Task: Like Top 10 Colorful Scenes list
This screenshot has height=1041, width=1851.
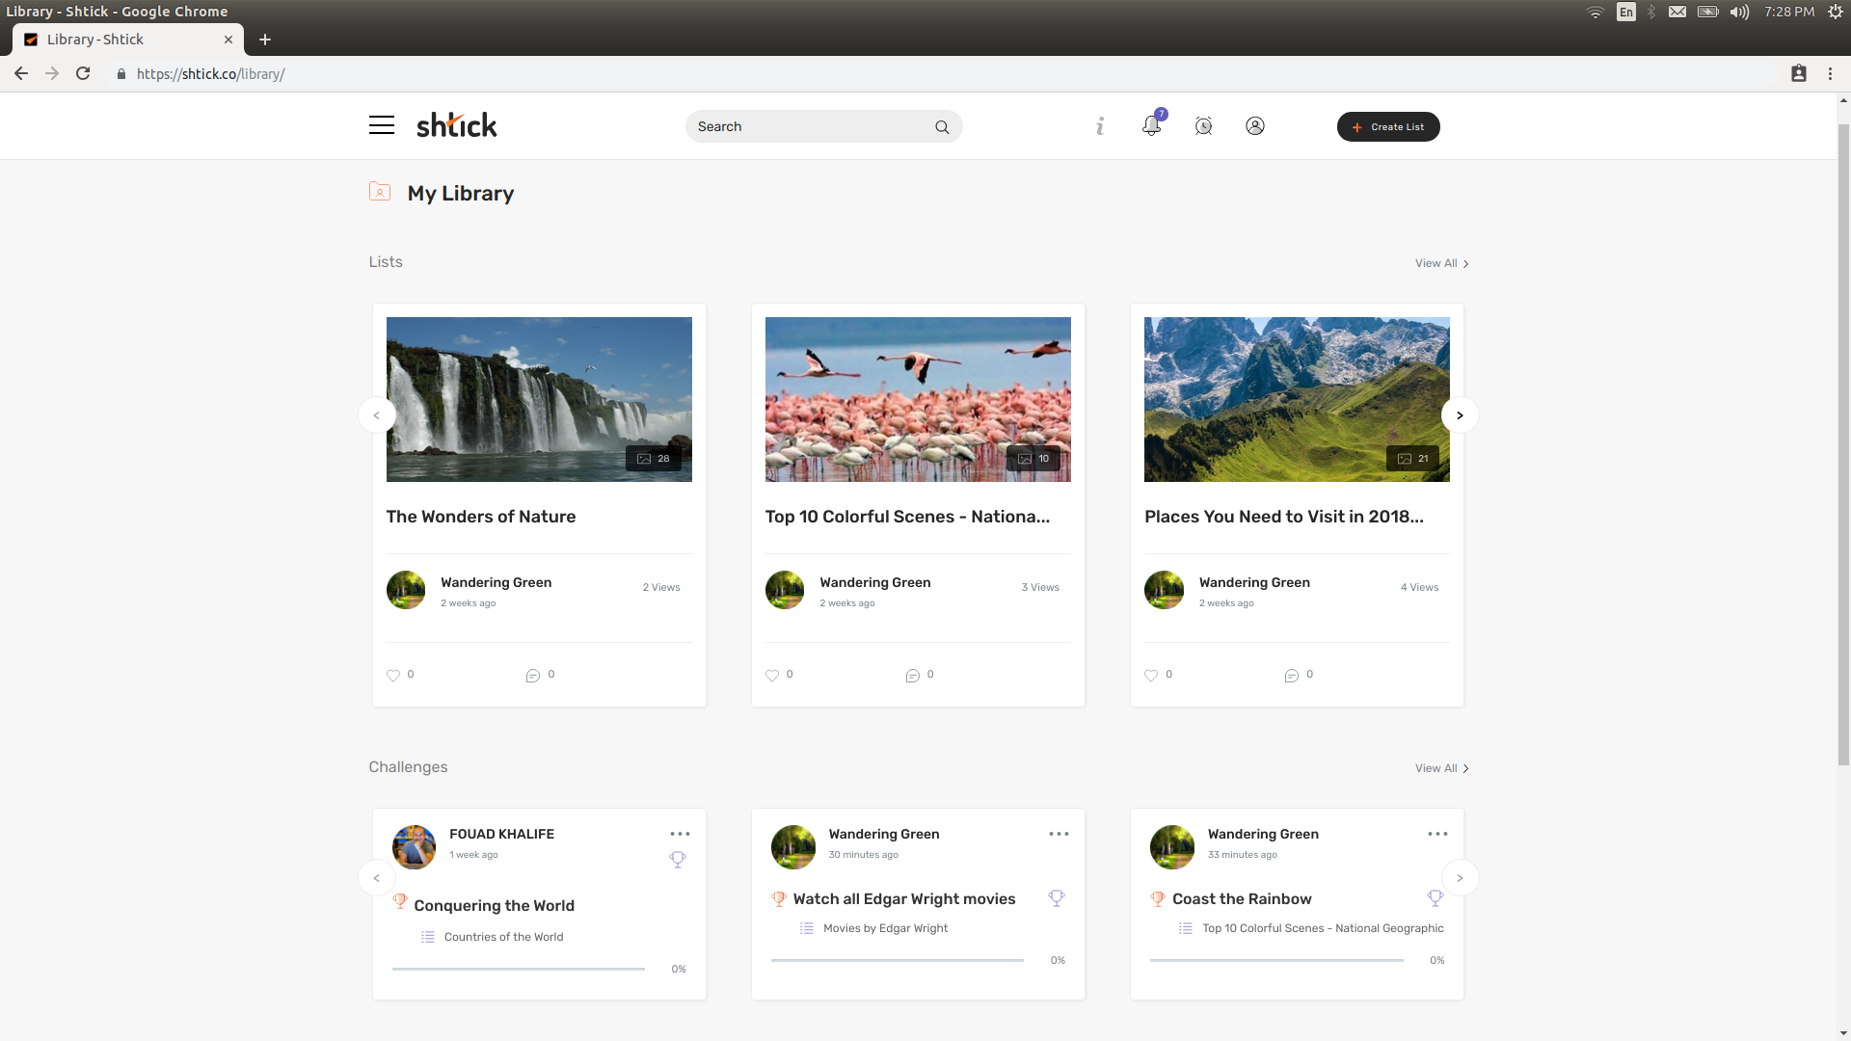Action: (771, 675)
